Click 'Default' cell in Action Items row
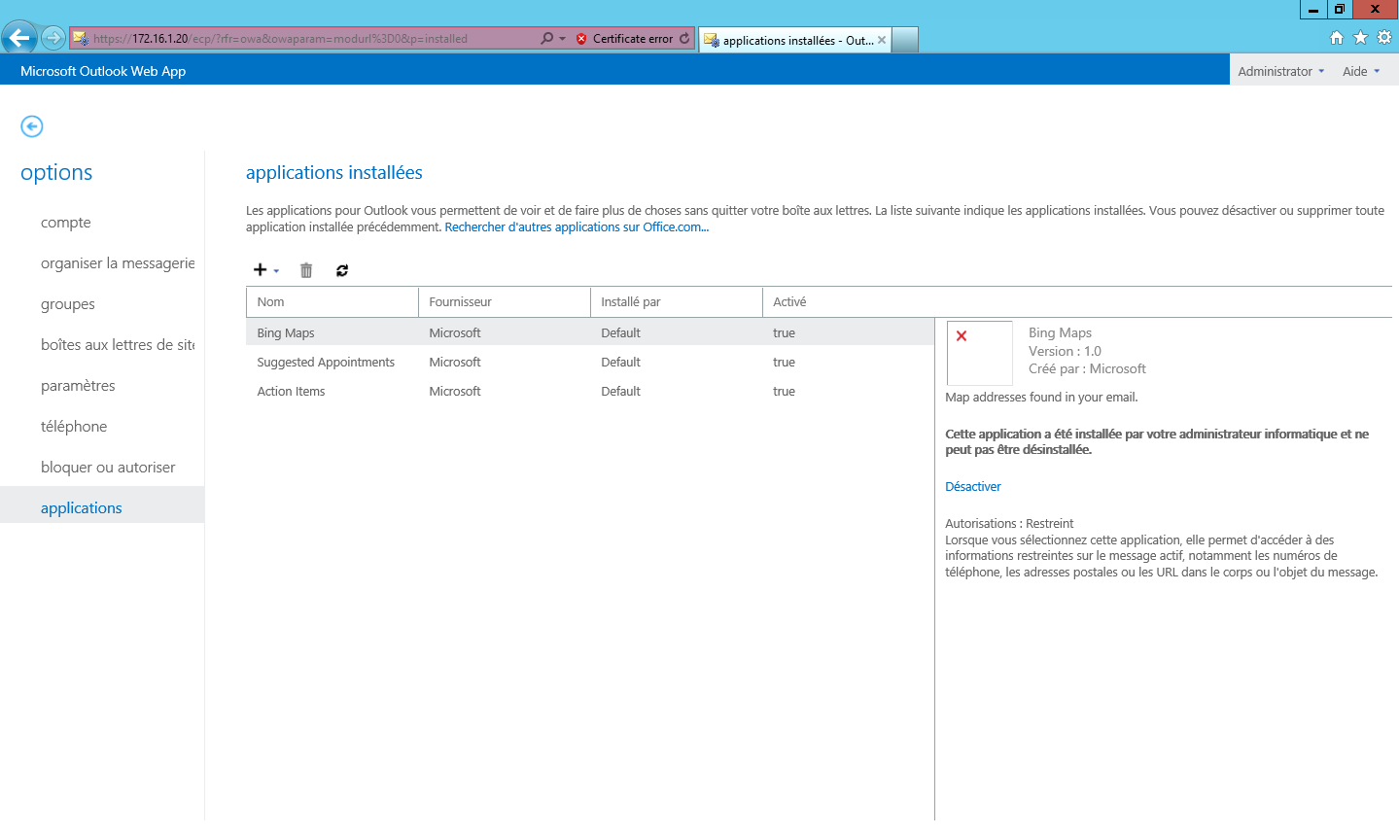The width and height of the screenshot is (1399, 835). pyautogui.click(x=620, y=391)
